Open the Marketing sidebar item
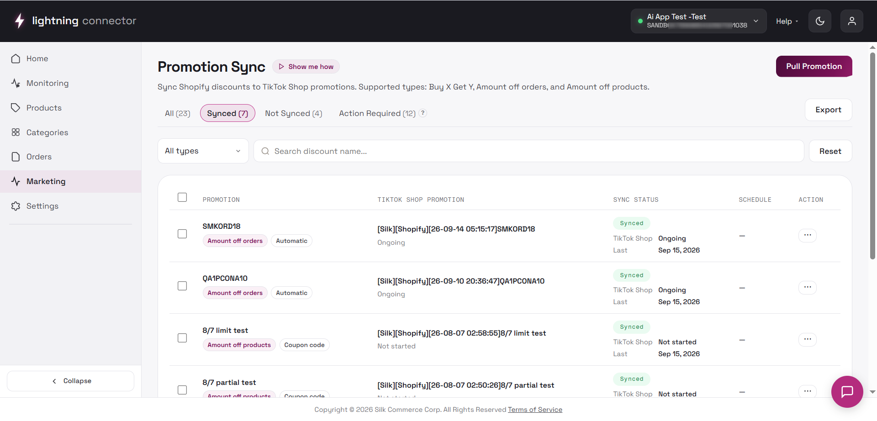Image resolution: width=877 pixels, height=421 pixels. click(71, 181)
